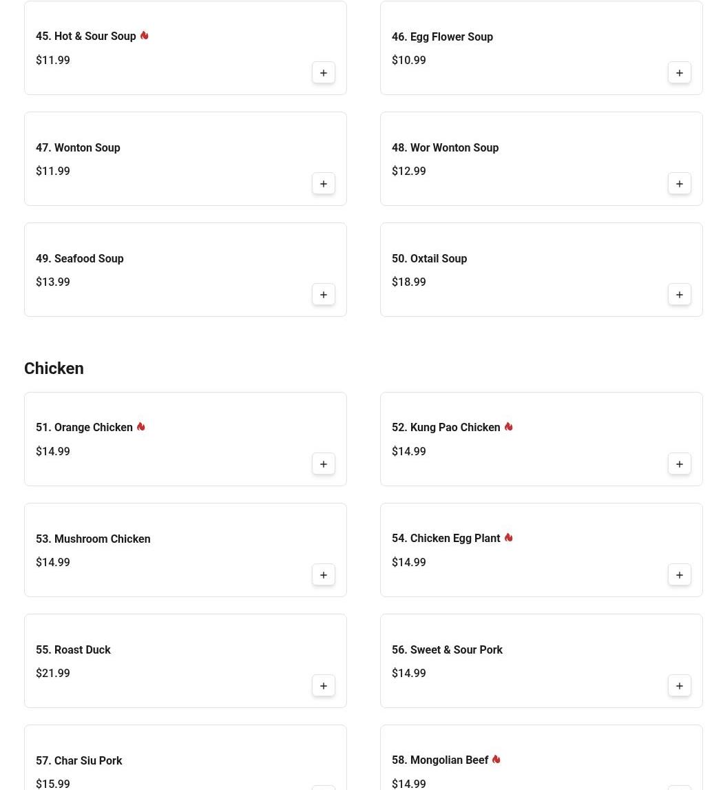Add Roast Duck via plus button
723x790 pixels.
click(323, 686)
